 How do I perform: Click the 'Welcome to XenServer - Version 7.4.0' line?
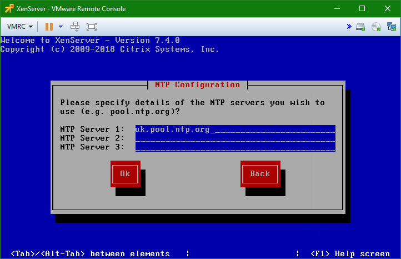coord(90,40)
